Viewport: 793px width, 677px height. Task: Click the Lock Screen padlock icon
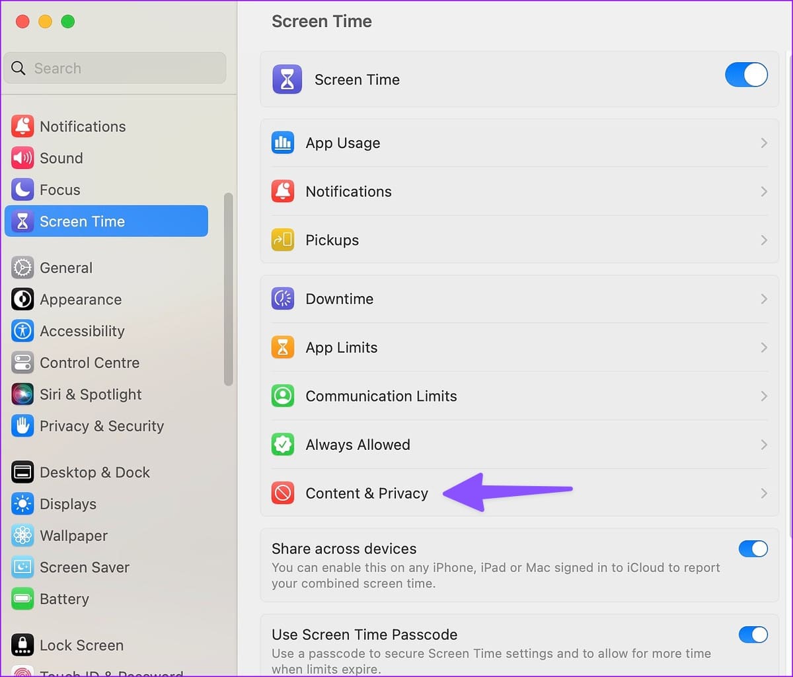tap(22, 645)
